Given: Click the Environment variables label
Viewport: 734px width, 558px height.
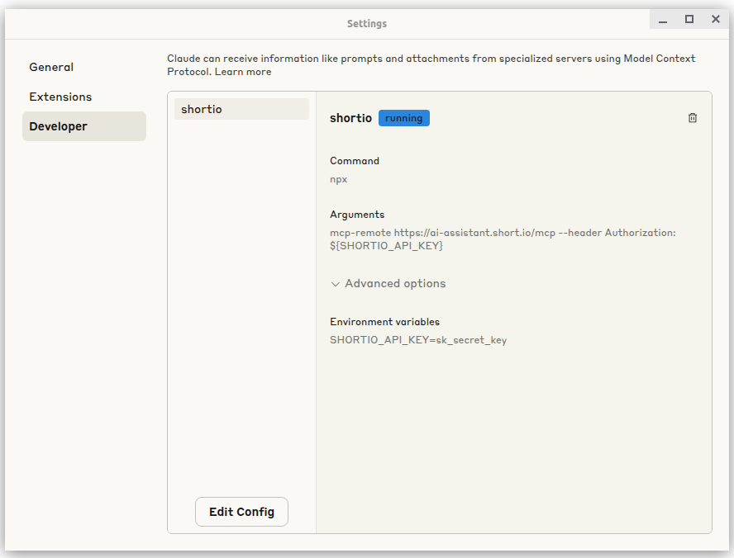Looking at the screenshot, I should [x=384, y=322].
